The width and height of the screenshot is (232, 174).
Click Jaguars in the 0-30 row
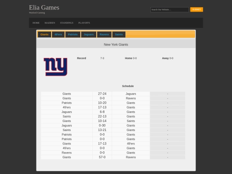(67, 125)
